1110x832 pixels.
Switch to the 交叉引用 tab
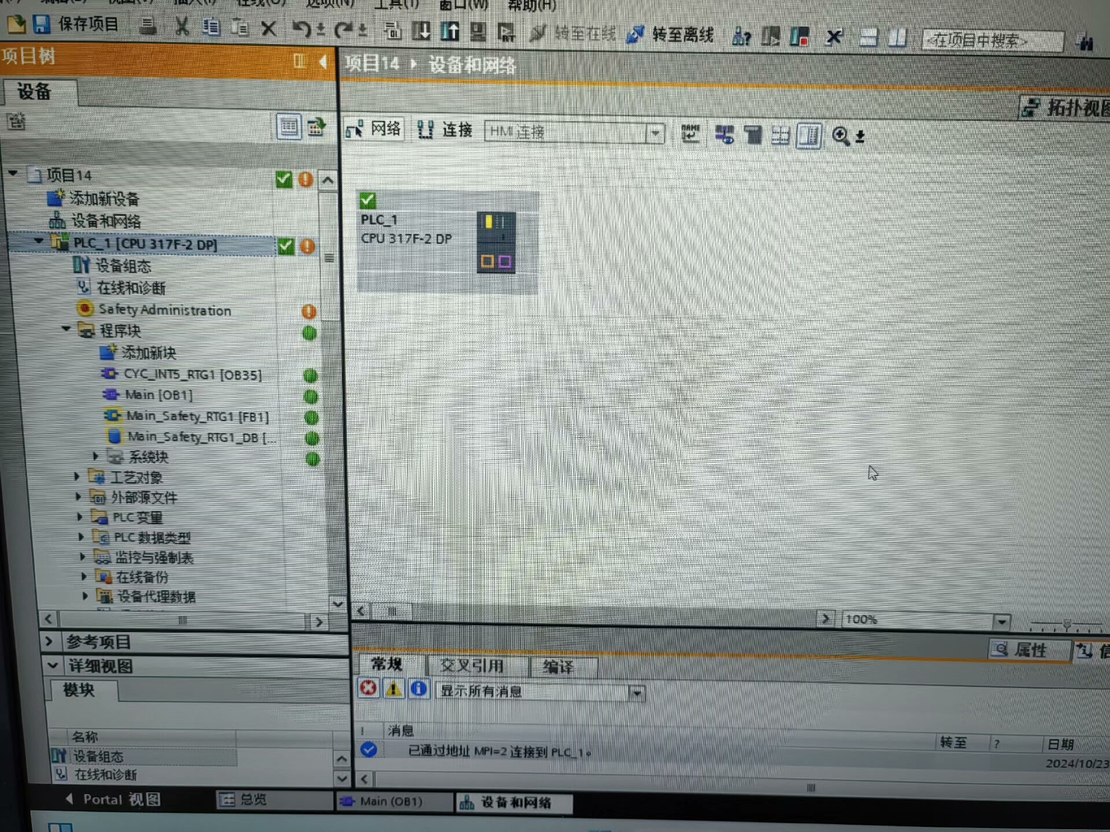click(472, 666)
